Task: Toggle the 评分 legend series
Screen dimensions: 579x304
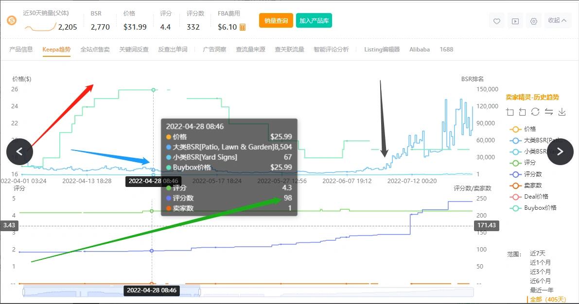Action: [523, 163]
